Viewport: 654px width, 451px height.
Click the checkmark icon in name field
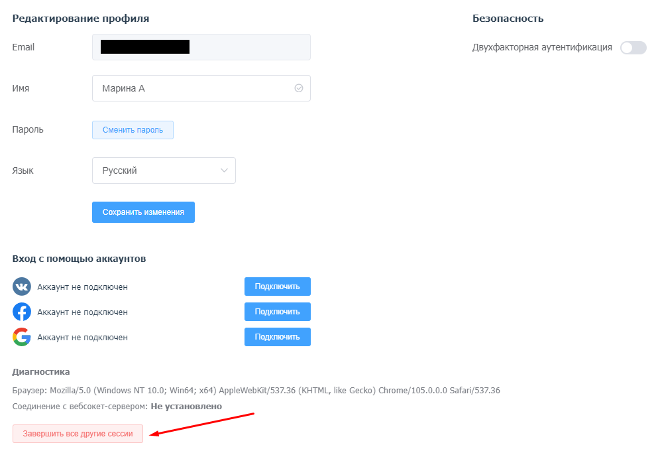(x=299, y=88)
